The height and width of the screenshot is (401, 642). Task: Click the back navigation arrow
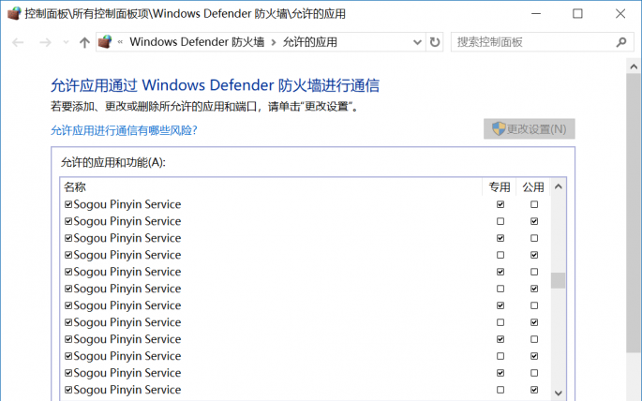click(x=18, y=42)
